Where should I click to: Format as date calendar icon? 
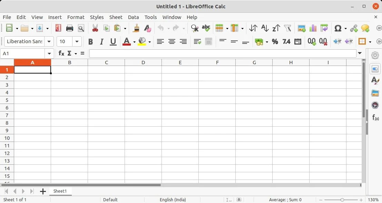tap(298, 41)
